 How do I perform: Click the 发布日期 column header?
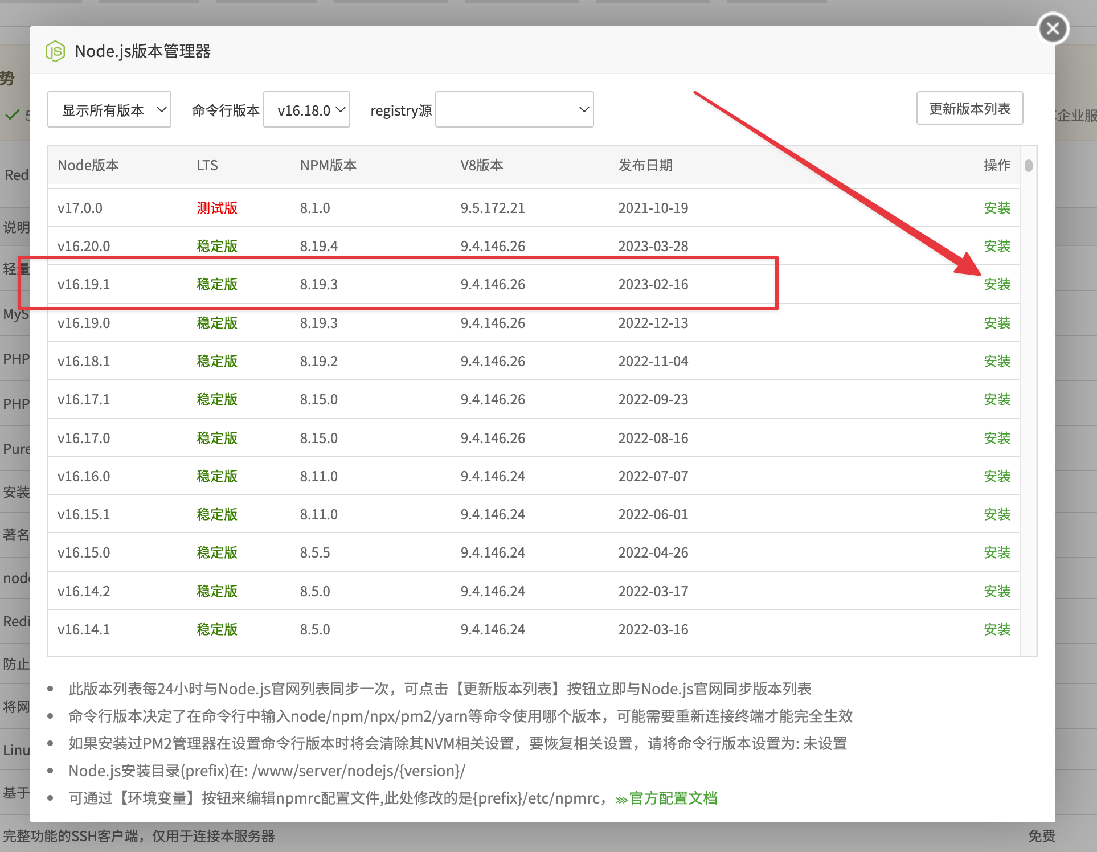(x=645, y=165)
